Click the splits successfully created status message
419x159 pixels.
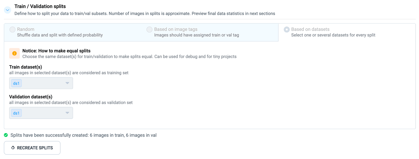point(84,135)
